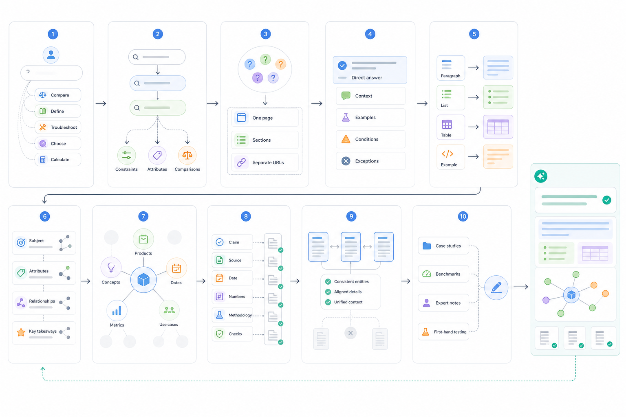This screenshot has width=626, height=417.
Task: Click the Example code format card
Action: click(x=451, y=157)
